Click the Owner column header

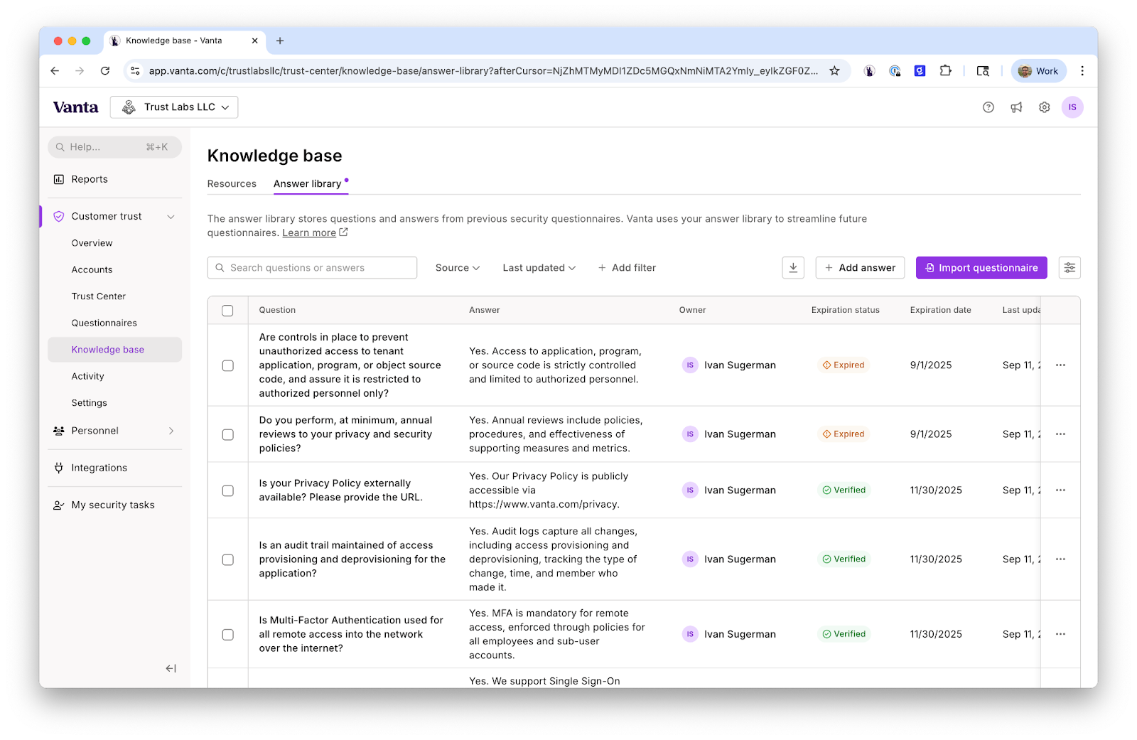(x=692, y=310)
